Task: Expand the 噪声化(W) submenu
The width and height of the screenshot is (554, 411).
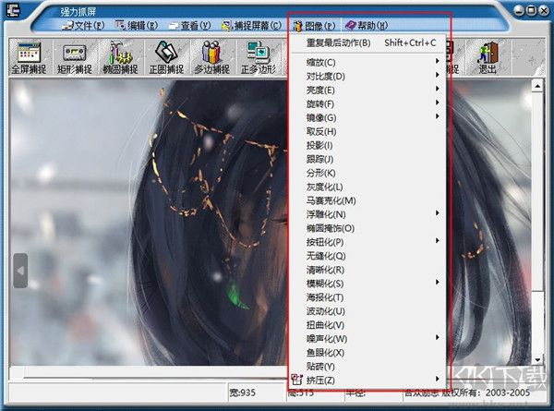Action: [x=367, y=339]
